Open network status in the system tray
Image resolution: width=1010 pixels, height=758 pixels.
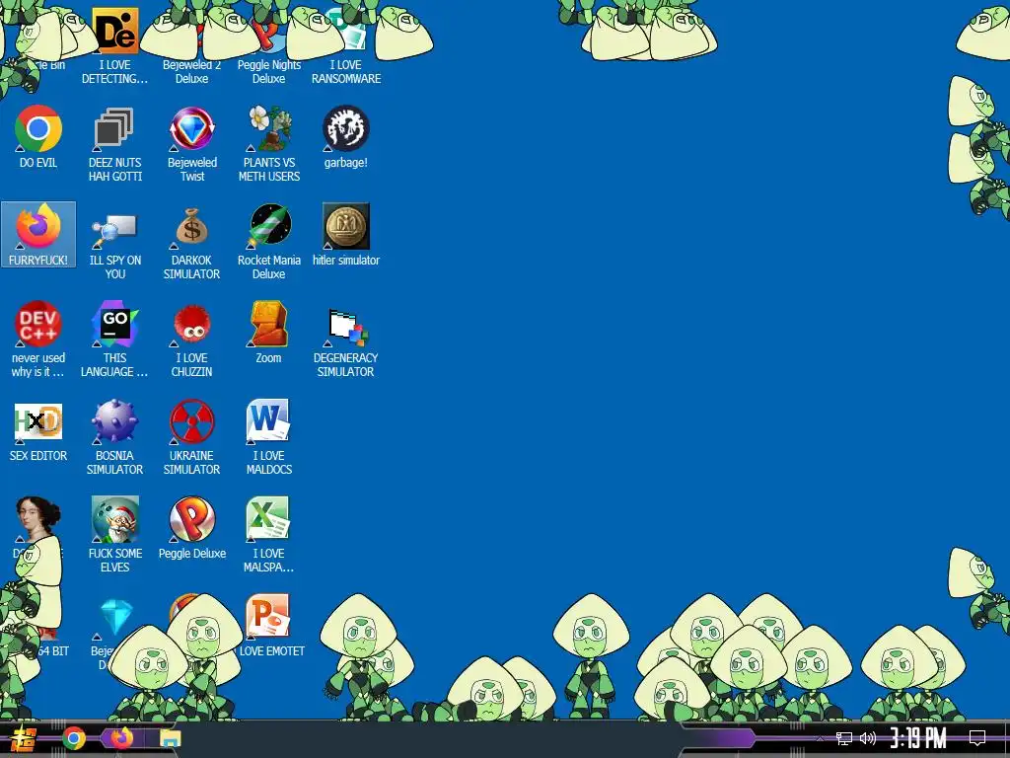click(844, 738)
